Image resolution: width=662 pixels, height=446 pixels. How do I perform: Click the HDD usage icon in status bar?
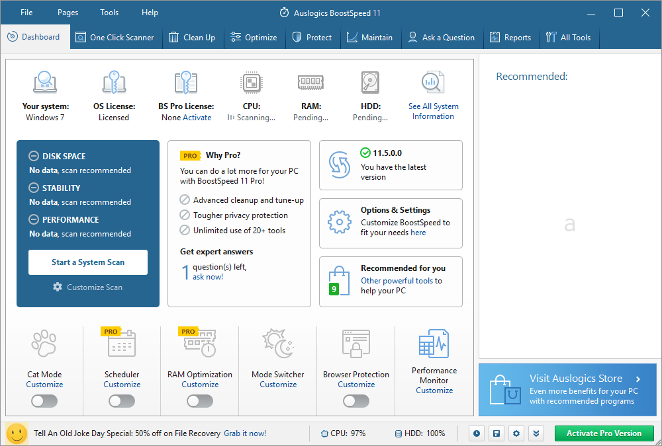[x=398, y=433]
